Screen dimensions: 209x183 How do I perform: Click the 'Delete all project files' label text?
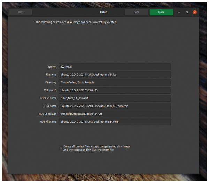point(96,148)
